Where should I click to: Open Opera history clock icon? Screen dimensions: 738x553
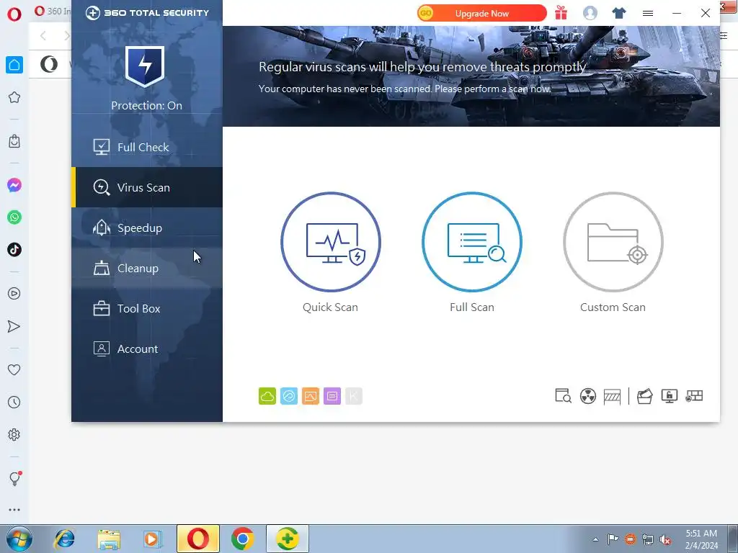point(14,402)
